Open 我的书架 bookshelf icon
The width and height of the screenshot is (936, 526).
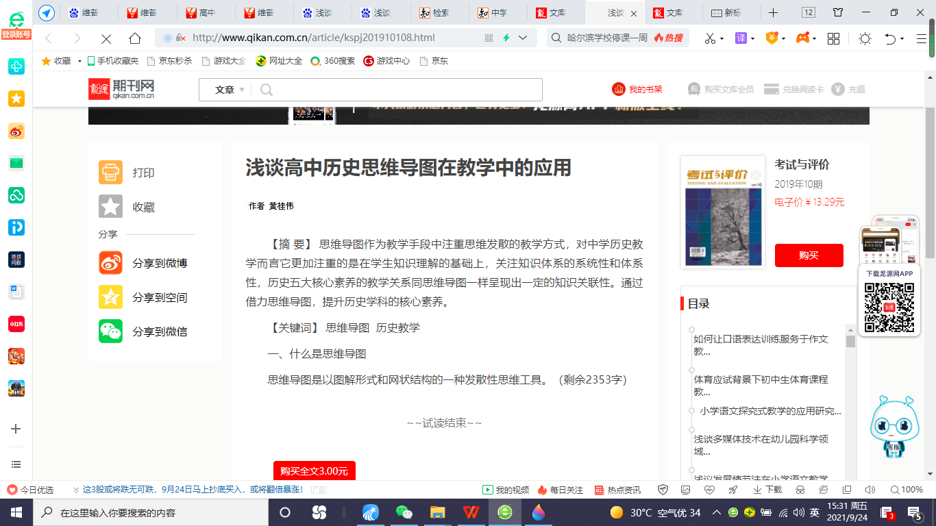[619, 89]
